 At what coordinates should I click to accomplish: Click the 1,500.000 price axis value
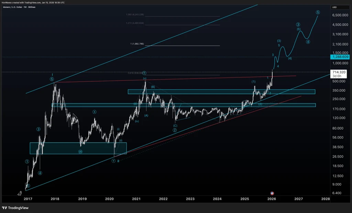click(340, 53)
